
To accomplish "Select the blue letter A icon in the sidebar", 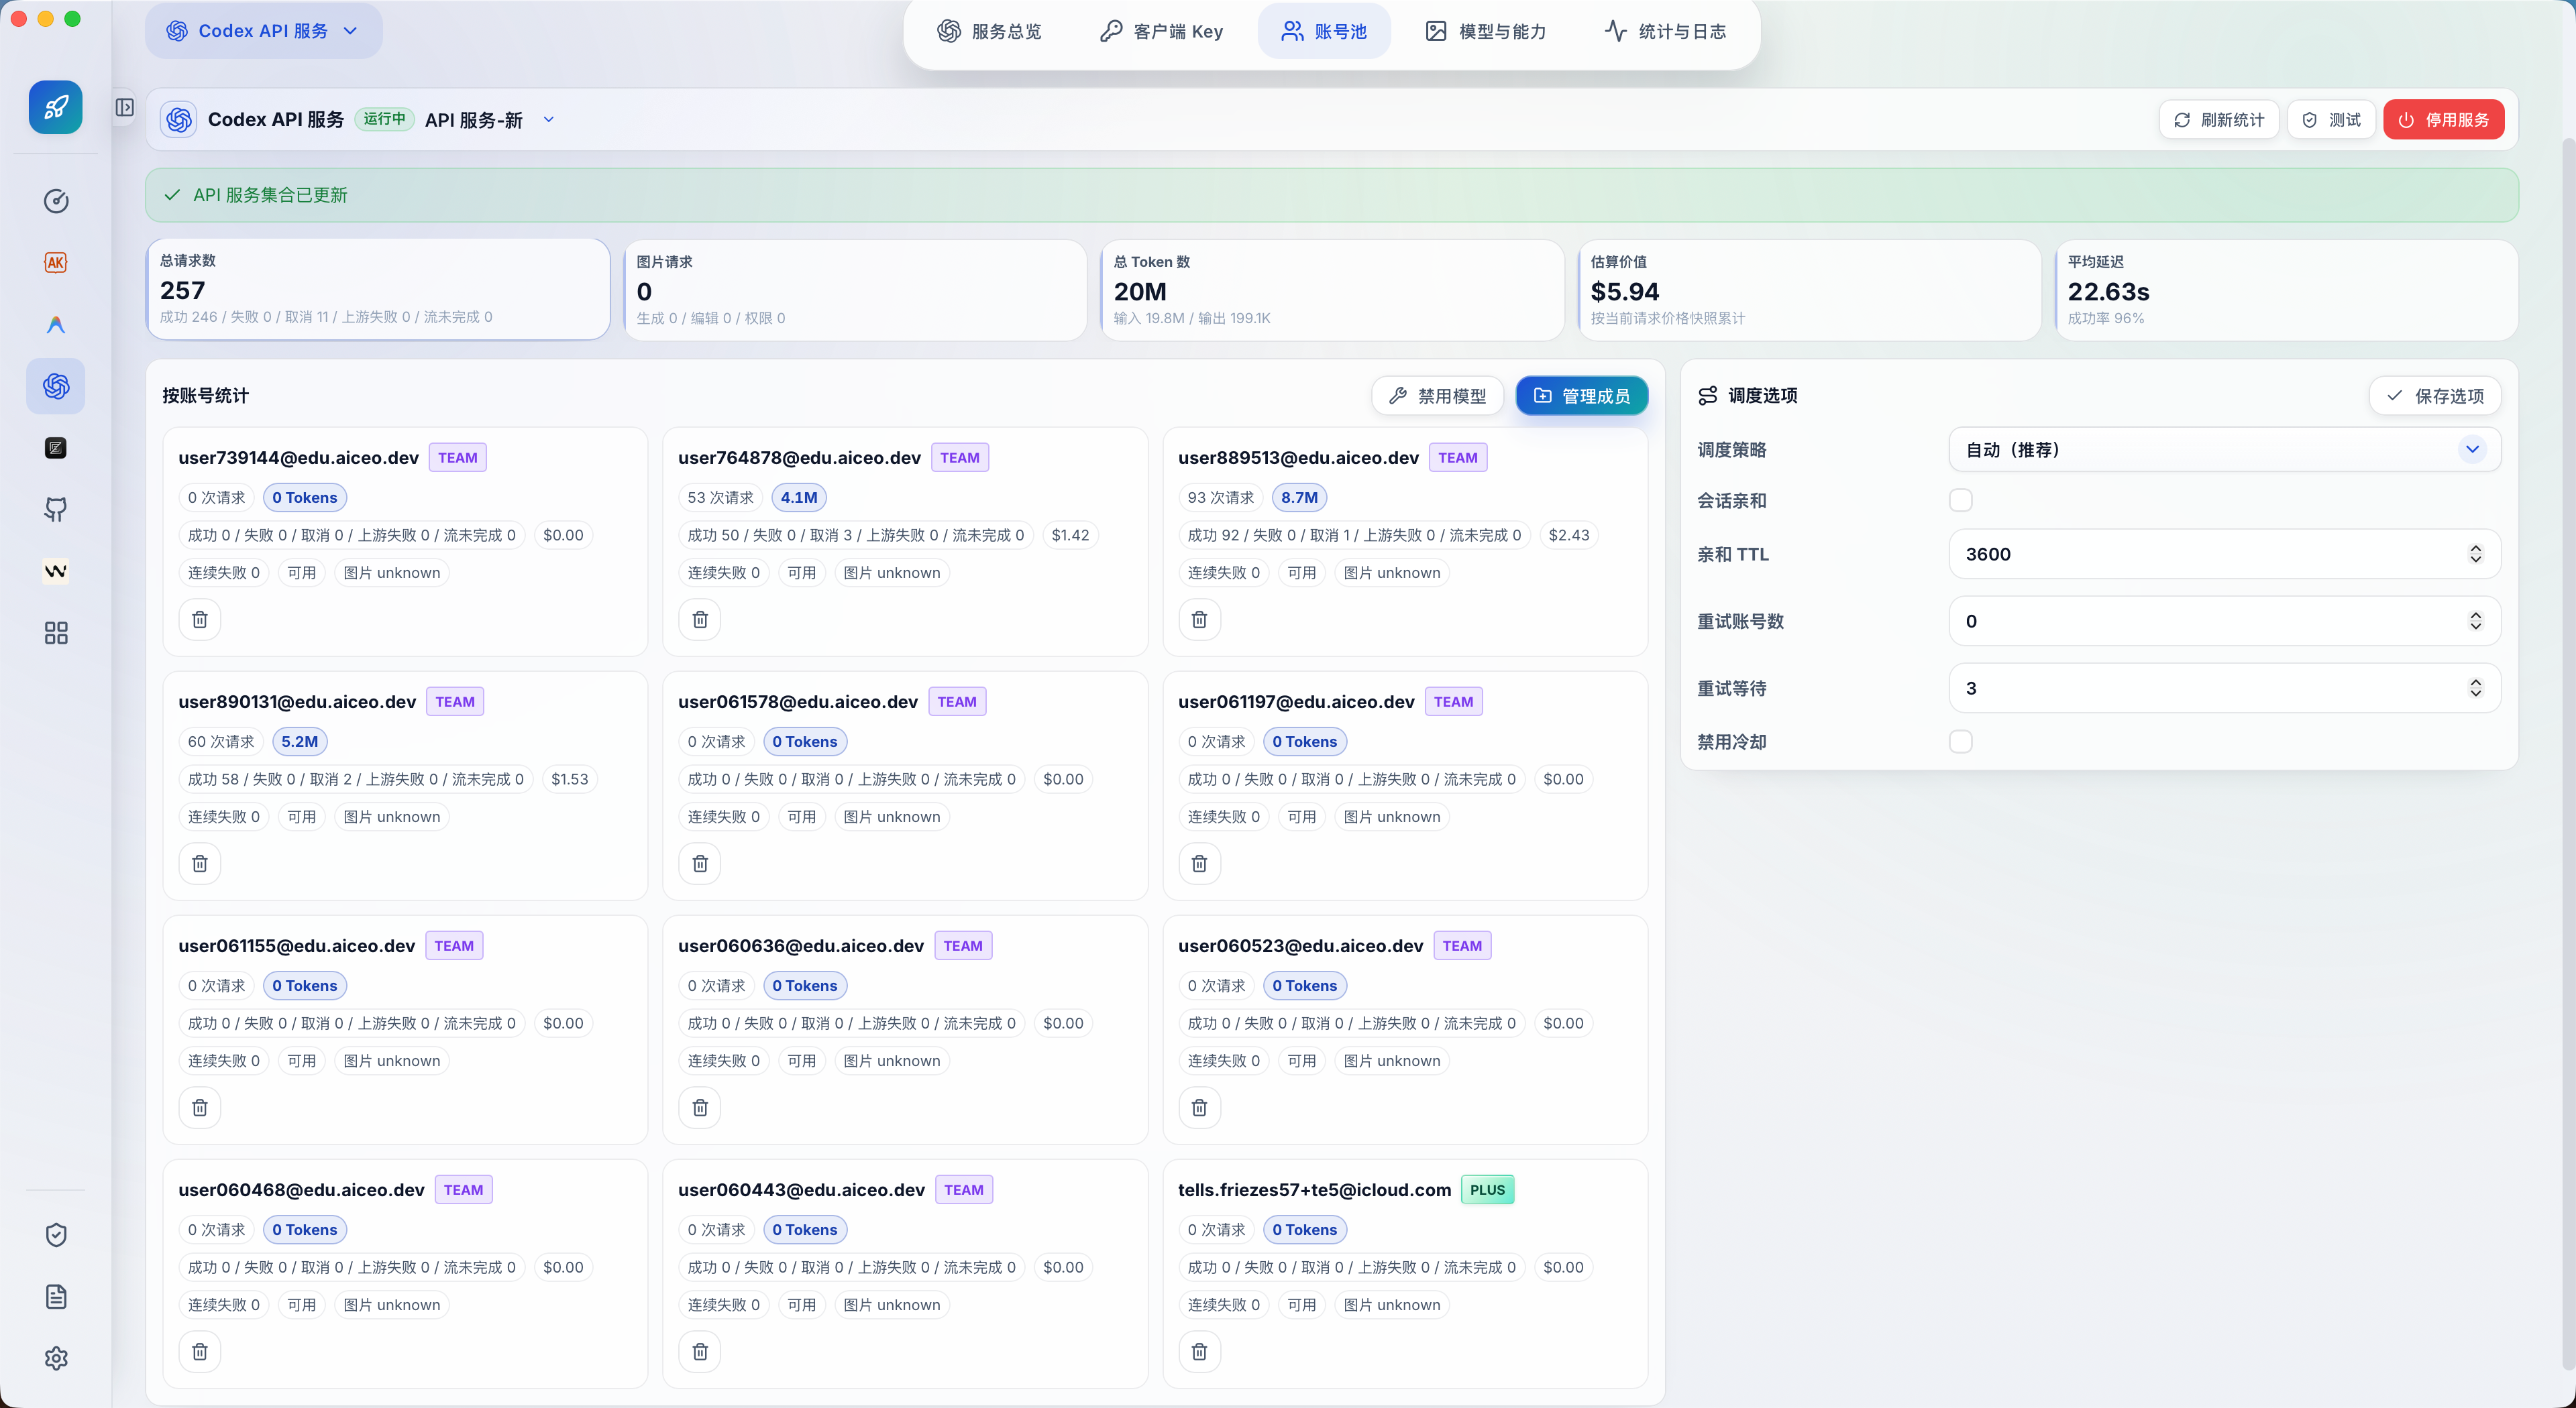I will pos(56,325).
